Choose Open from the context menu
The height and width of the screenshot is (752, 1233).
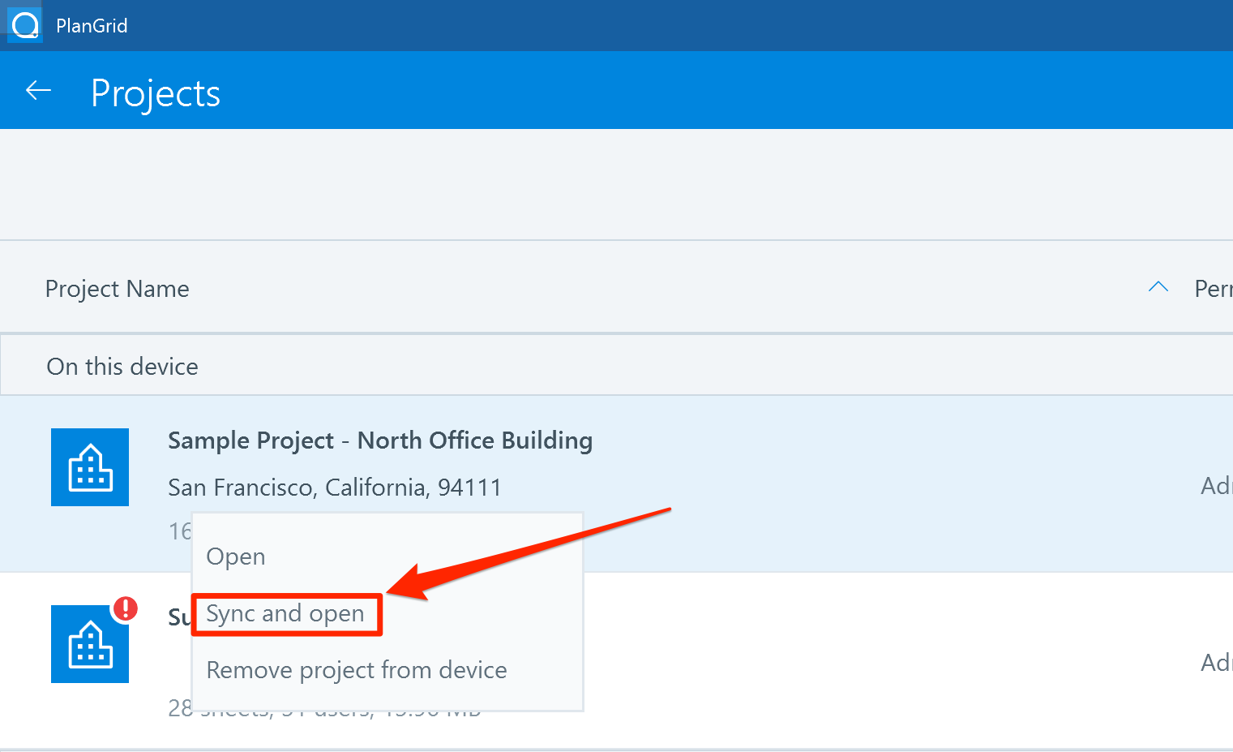click(x=236, y=556)
